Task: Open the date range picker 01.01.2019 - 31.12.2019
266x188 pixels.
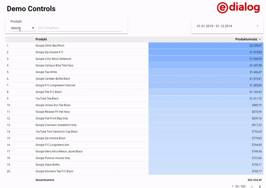Action: [x=227, y=26]
